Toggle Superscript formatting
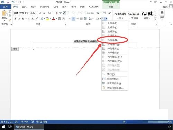173x130 pixels. pyautogui.click(x=37, y=19)
